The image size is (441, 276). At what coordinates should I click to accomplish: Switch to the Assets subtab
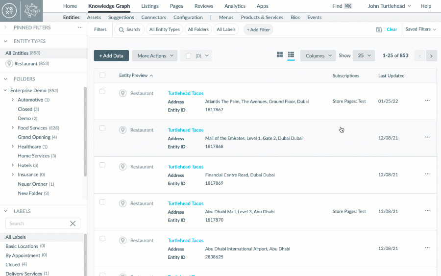pyautogui.click(x=94, y=18)
